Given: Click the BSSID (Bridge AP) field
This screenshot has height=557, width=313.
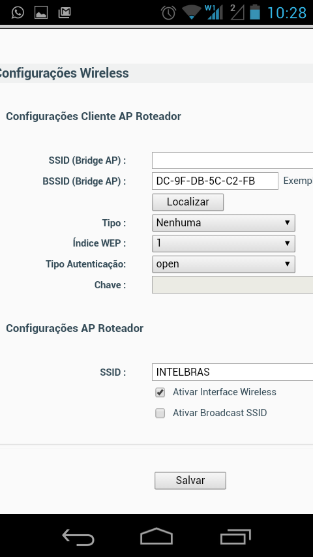Looking at the screenshot, I should (215, 181).
